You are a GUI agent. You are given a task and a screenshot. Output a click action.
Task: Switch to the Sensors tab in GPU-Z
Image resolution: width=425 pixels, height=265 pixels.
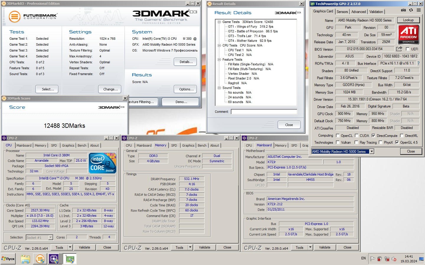[x=342, y=12]
